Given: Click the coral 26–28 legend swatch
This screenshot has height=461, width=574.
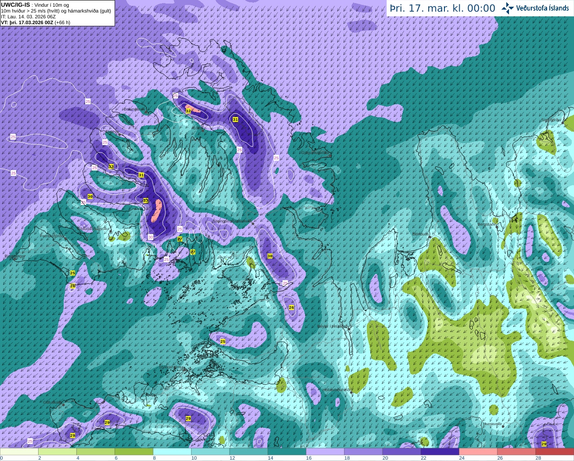Looking at the screenshot, I should pos(517,452).
